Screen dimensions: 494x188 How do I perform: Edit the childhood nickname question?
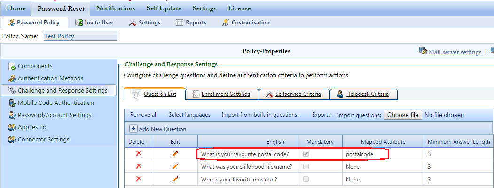click(175, 166)
